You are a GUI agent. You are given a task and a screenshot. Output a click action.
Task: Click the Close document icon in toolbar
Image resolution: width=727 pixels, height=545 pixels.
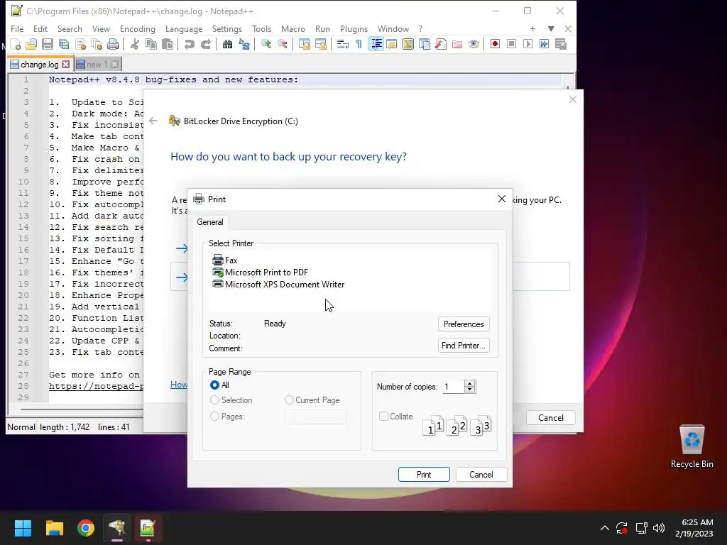click(80, 44)
